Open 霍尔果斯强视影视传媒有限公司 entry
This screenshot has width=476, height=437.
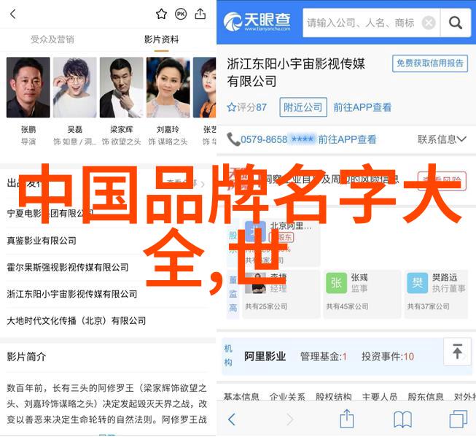point(68,268)
